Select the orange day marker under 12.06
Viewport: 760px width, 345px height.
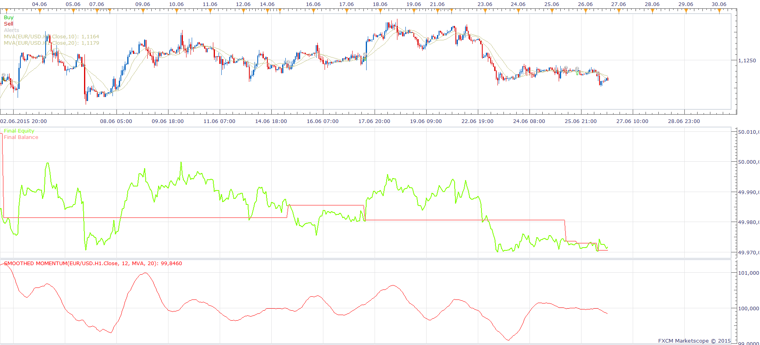point(243,11)
